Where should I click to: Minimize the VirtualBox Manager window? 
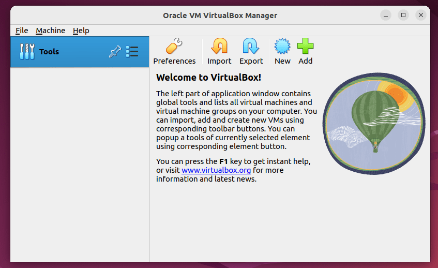click(x=386, y=15)
